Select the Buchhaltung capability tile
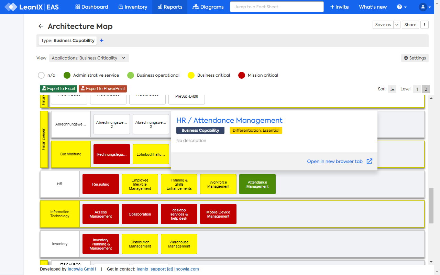 tap(71, 154)
